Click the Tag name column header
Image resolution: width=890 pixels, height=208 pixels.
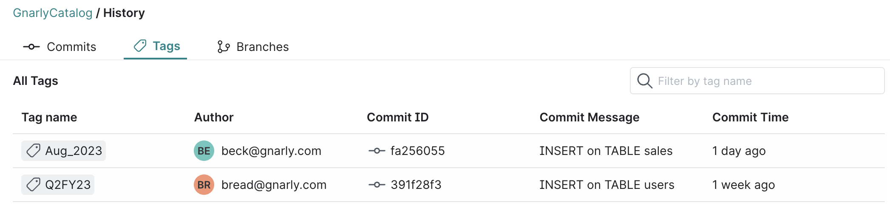49,117
